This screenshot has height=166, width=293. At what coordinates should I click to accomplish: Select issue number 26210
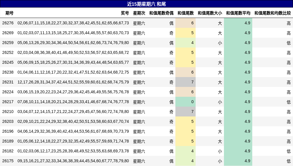(8, 112)
